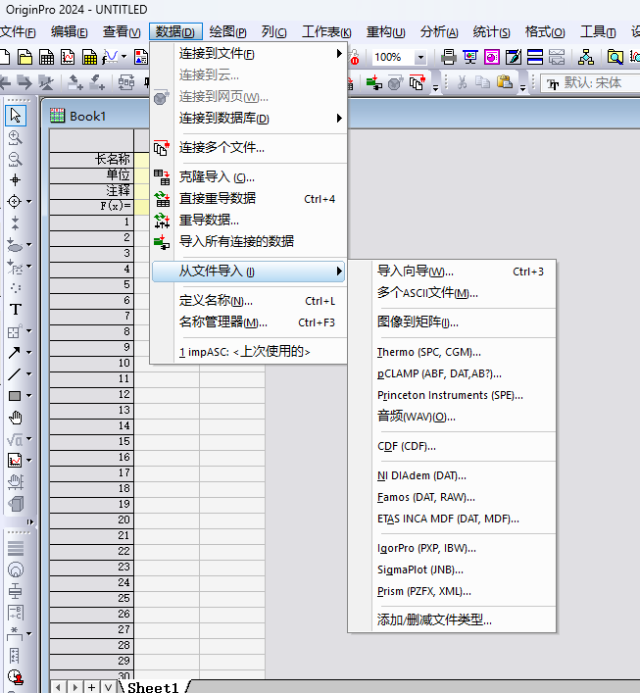This screenshot has height=693, width=640.
Task: Click the New Matrix yellow grid icon
Action: [90, 57]
